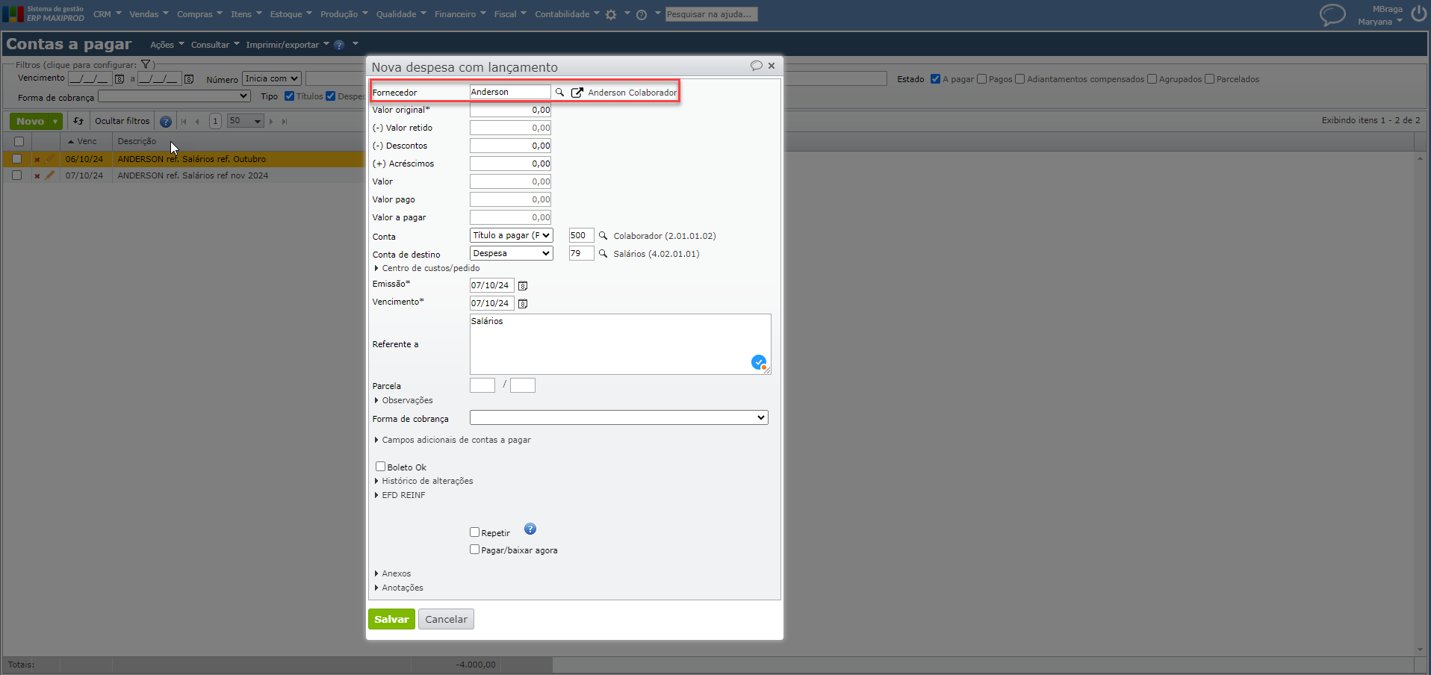Open calendar for Vencimento filter start date
The width and height of the screenshot is (1431, 675).
(119, 78)
